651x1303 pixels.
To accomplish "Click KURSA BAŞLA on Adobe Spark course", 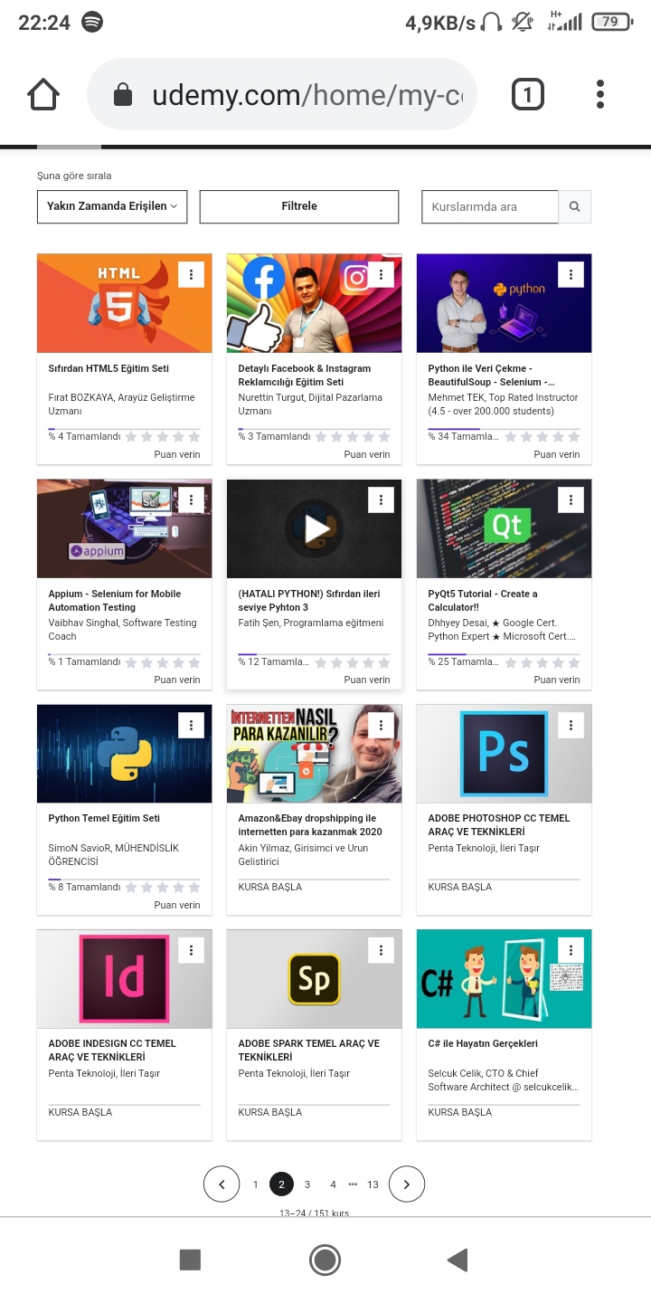I will (x=270, y=1112).
